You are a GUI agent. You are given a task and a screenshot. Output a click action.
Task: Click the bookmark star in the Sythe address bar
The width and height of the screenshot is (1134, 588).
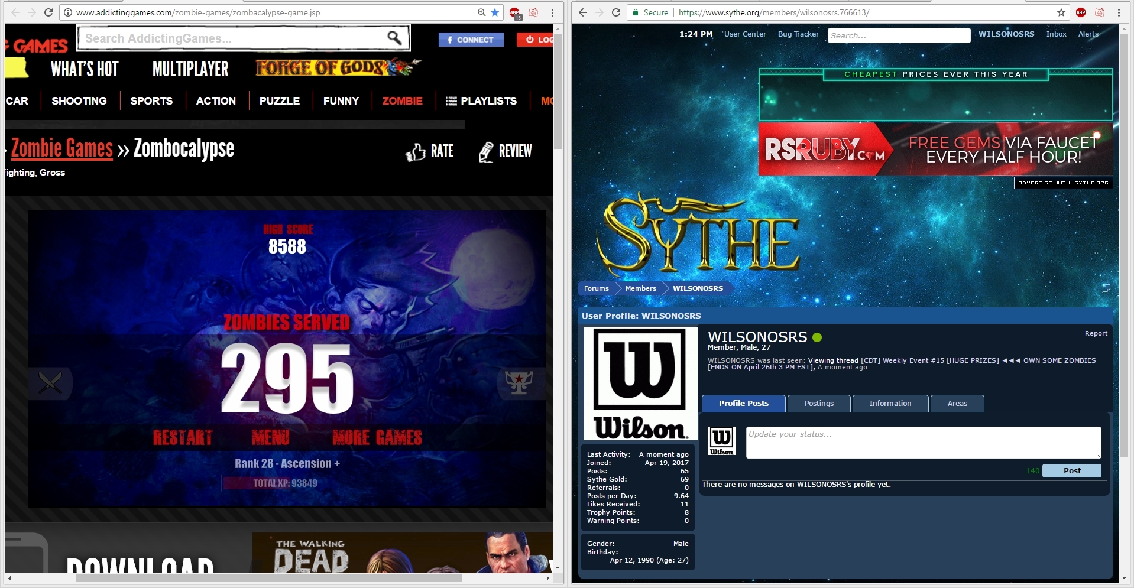[x=1061, y=12]
